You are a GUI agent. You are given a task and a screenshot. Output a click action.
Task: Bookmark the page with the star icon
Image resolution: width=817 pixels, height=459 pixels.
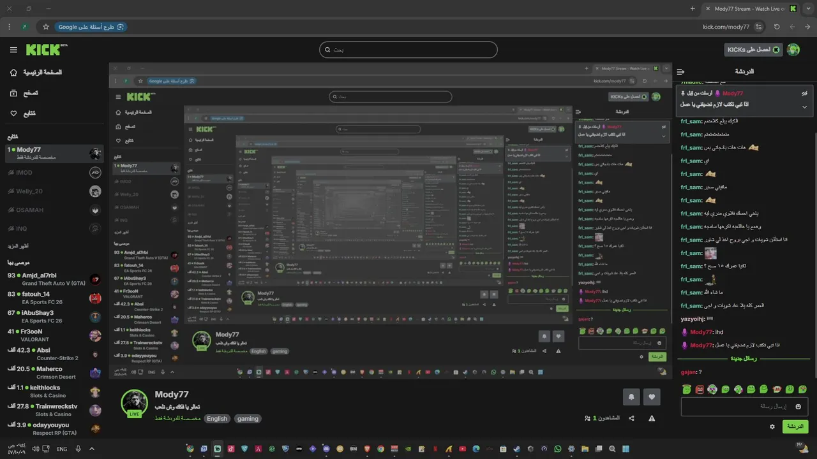coord(46,27)
